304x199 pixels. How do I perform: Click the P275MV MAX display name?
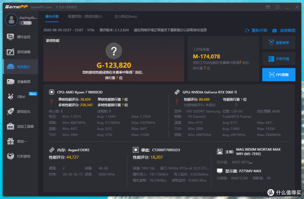[x=250, y=171]
